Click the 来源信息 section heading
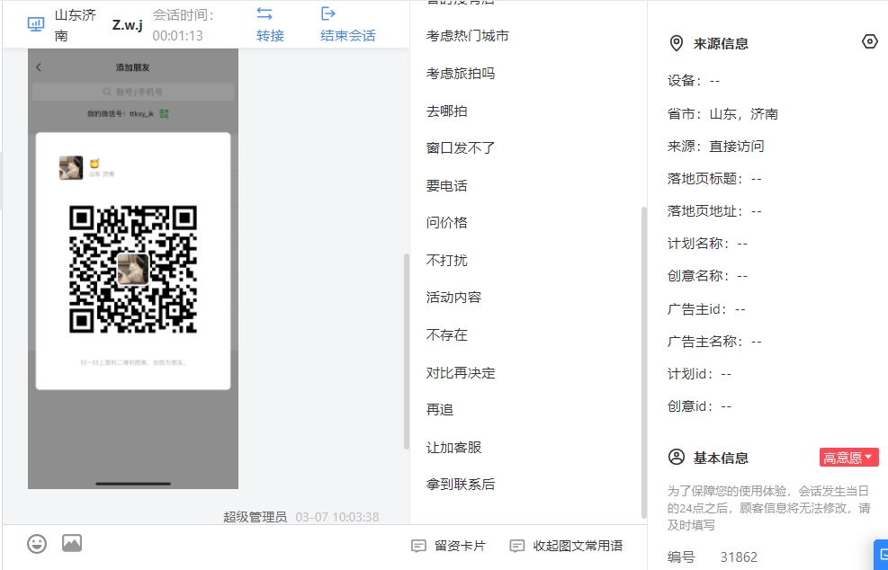This screenshot has width=888, height=570. pyautogui.click(x=721, y=43)
